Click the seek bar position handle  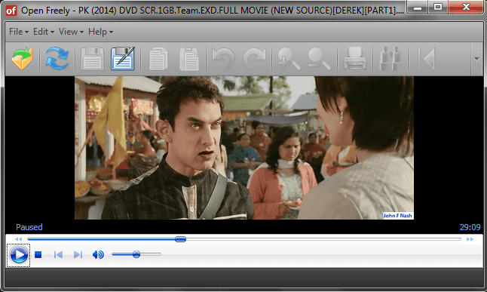coord(180,239)
